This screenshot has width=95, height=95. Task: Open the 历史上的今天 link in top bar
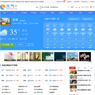click(x=84, y=2)
